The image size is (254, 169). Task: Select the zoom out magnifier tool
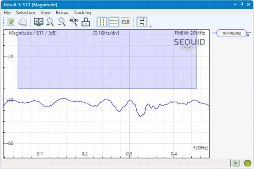click(62, 22)
